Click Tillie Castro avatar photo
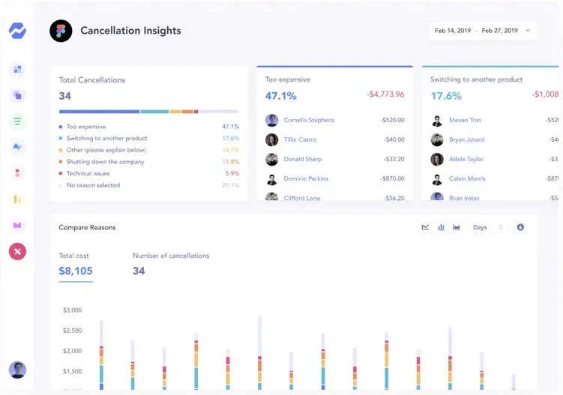Viewport: 563px width, 395px height. tap(272, 139)
